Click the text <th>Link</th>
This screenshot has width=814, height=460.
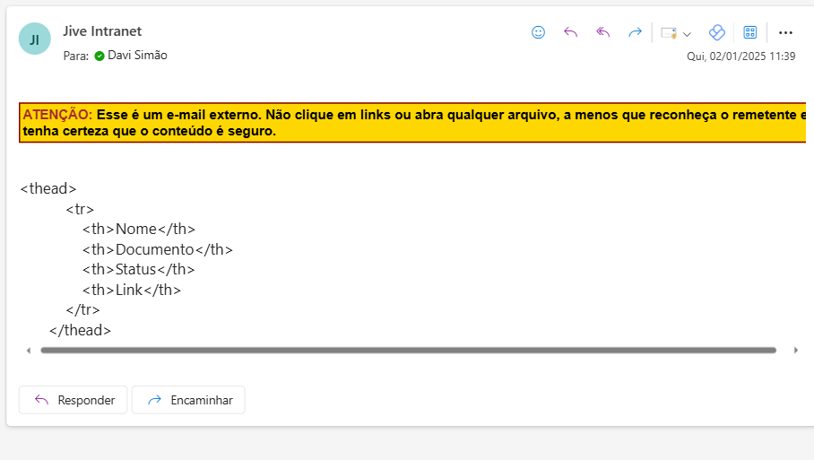click(132, 290)
